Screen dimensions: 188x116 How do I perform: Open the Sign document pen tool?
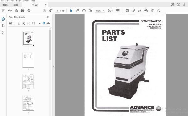140,11
